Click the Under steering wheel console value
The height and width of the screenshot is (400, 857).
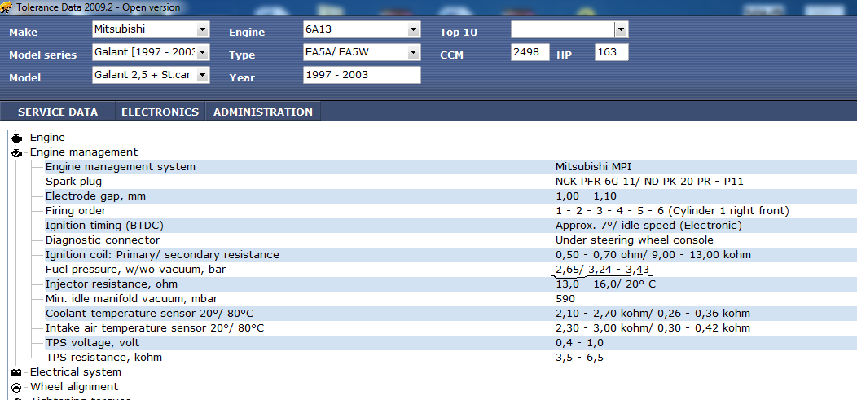634,240
